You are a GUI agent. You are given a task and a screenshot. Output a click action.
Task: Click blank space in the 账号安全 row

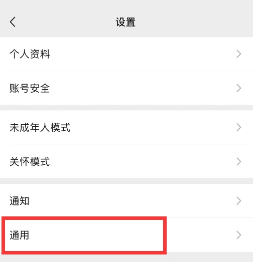(x=143, y=88)
